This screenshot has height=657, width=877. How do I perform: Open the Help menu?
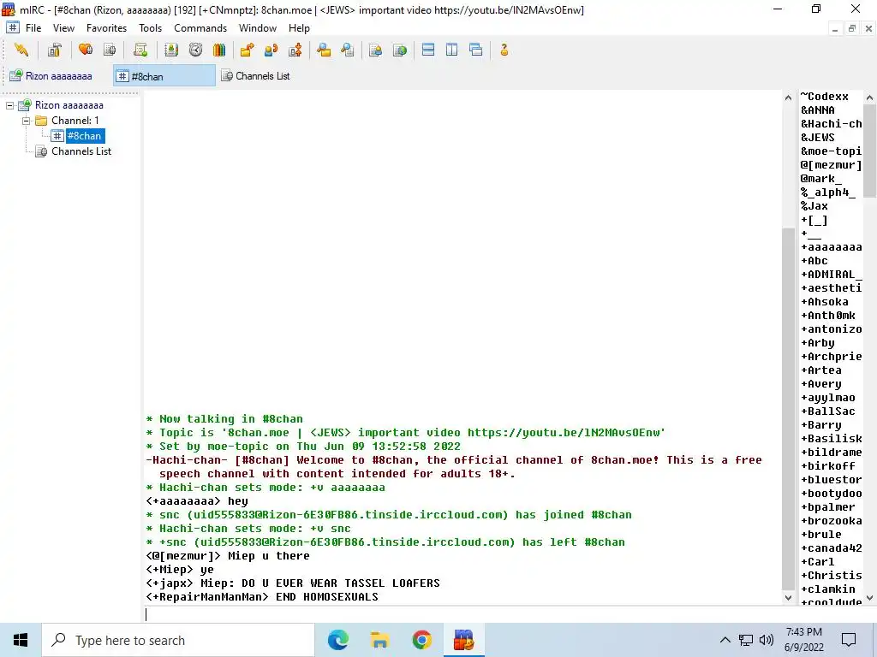point(299,28)
